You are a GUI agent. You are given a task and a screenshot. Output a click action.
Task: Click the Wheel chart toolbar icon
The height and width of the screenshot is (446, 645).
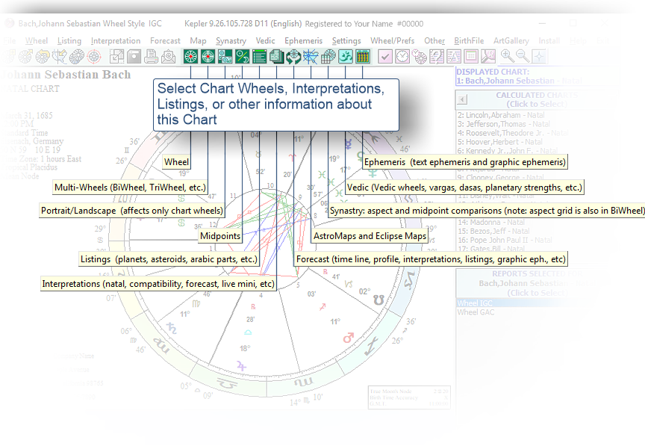[191, 56]
